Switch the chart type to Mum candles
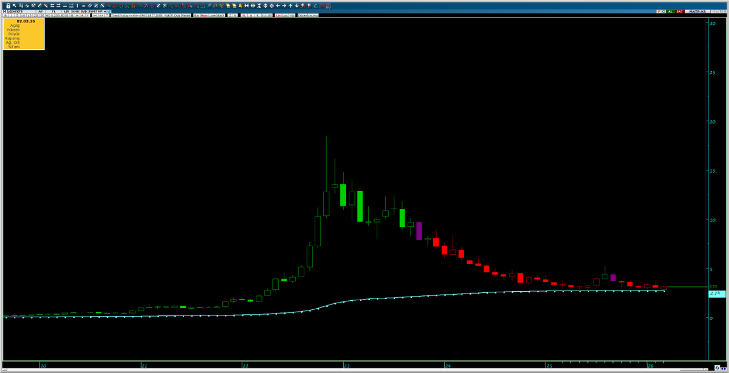 (205, 15)
